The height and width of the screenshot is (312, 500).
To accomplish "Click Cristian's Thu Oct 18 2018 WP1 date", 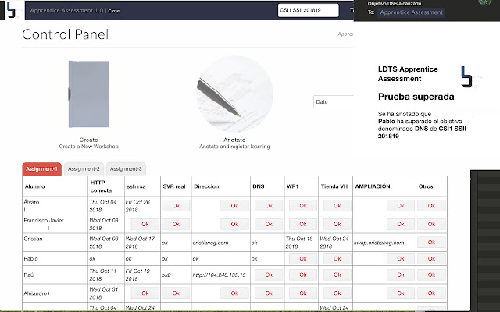I will pyautogui.click(x=299, y=243).
